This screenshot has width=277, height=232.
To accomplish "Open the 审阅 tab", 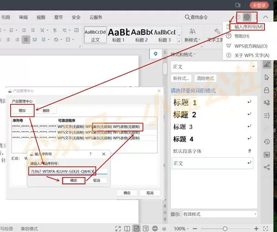I will point(23,17).
